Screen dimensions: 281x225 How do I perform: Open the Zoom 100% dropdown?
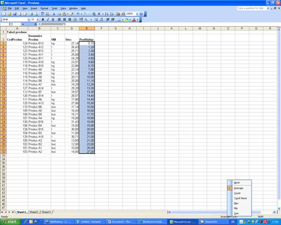point(137,14)
